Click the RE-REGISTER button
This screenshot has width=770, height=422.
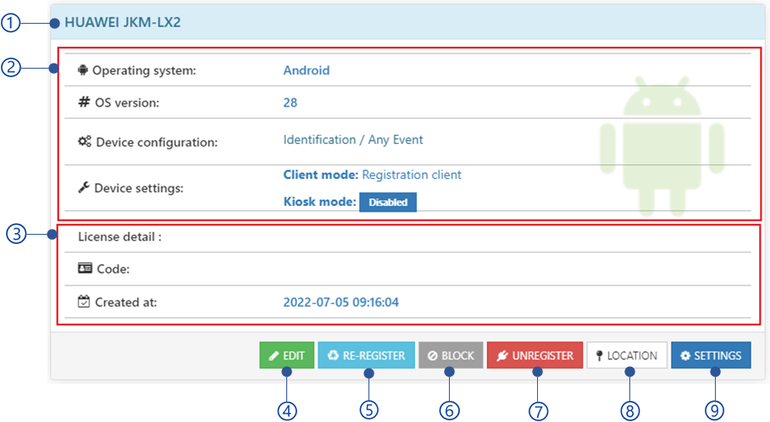click(366, 355)
